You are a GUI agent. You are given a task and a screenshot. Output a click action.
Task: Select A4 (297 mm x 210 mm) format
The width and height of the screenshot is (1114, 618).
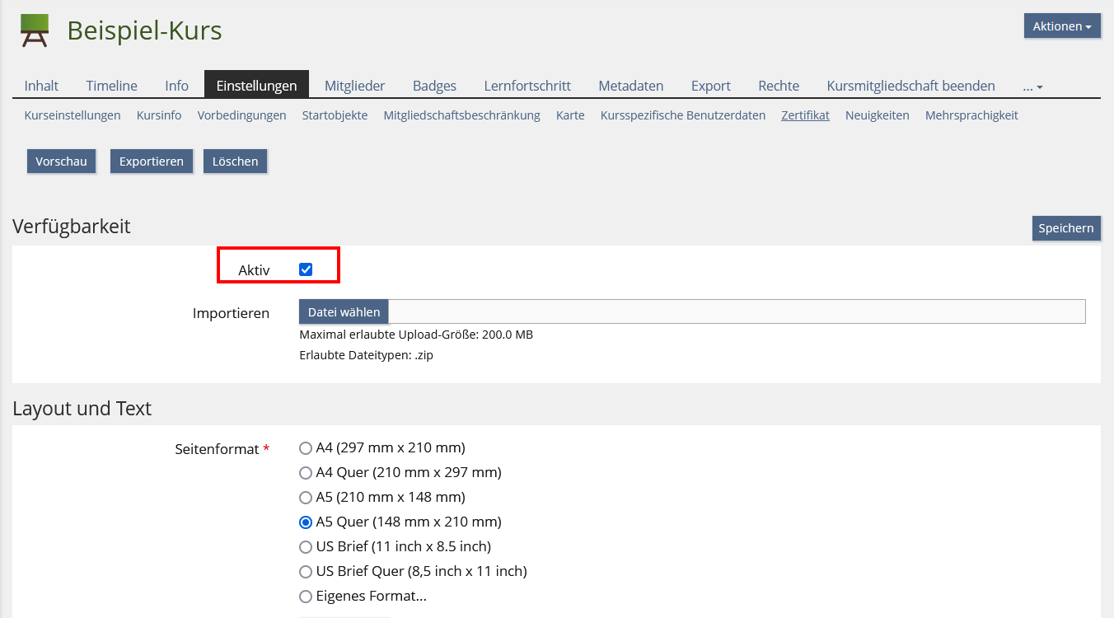pyautogui.click(x=306, y=448)
